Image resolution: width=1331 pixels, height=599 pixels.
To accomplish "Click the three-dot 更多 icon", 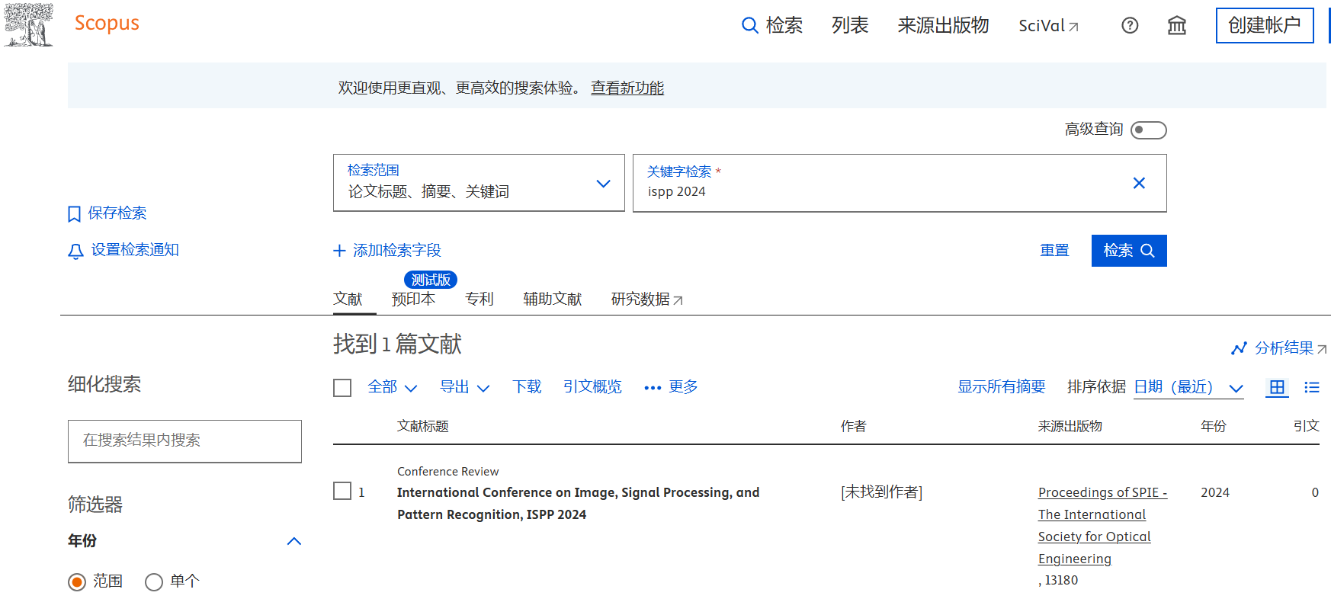I will click(x=653, y=388).
